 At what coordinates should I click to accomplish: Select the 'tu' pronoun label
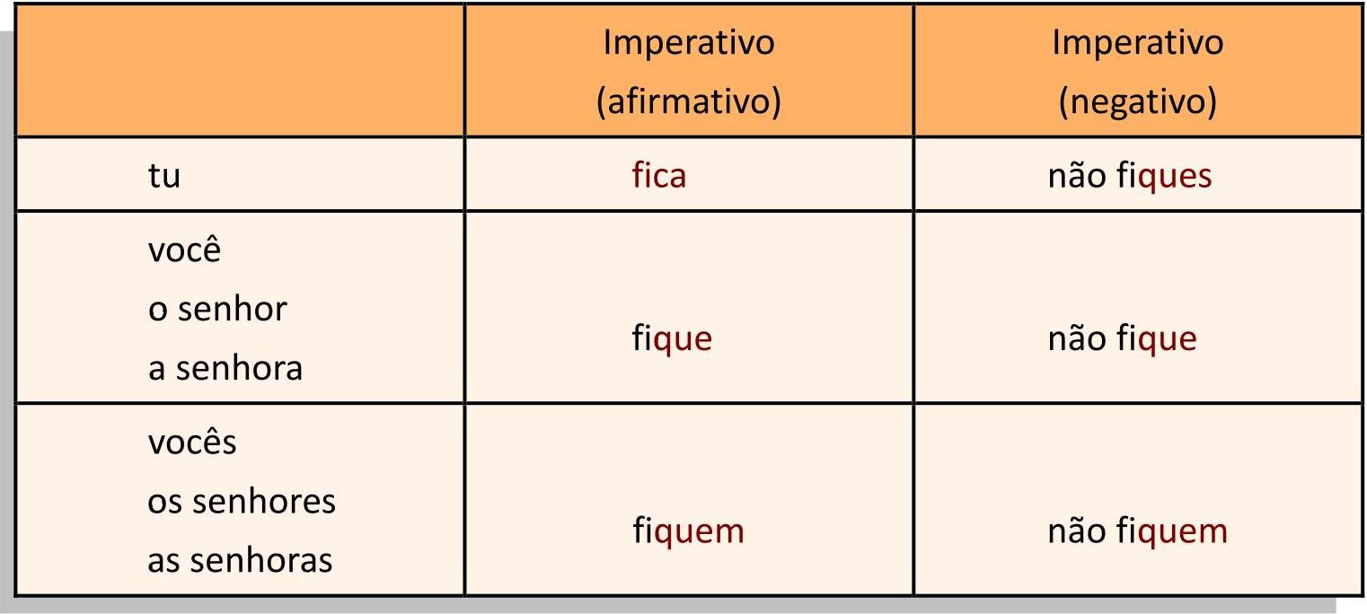[x=164, y=176]
